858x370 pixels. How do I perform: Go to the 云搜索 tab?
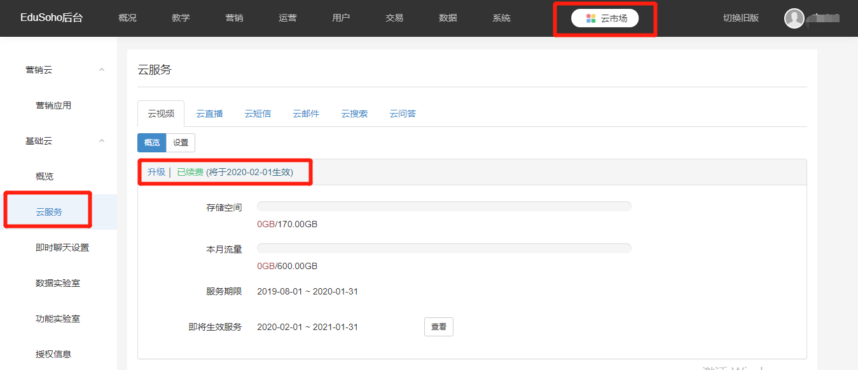tap(354, 114)
